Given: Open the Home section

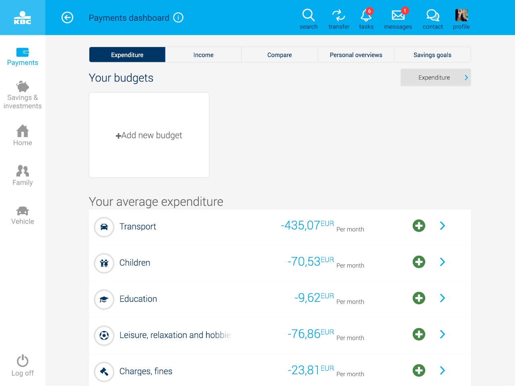Looking at the screenshot, I should point(23,136).
